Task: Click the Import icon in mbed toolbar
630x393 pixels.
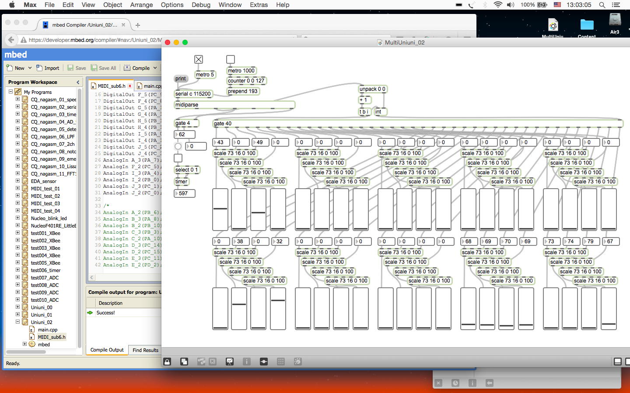Action: pyautogui.click(x=48, y=68)
